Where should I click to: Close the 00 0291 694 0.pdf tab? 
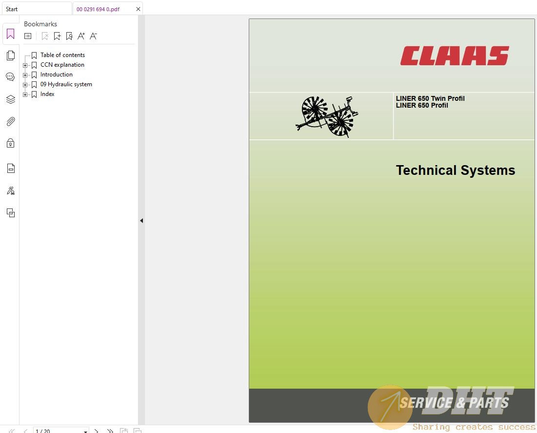click(x=138, y=9)
